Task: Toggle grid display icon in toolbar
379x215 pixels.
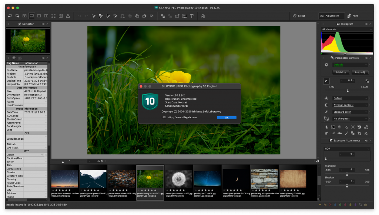Action: pyautogui.click(x=61, y=16)
